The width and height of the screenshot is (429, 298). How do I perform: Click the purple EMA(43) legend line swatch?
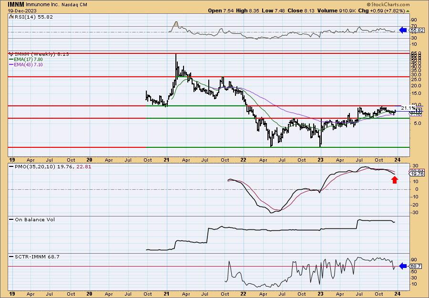tap(11, 65)
